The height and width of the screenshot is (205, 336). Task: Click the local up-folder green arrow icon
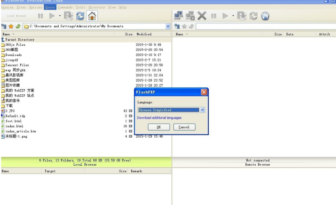[18, 26]
